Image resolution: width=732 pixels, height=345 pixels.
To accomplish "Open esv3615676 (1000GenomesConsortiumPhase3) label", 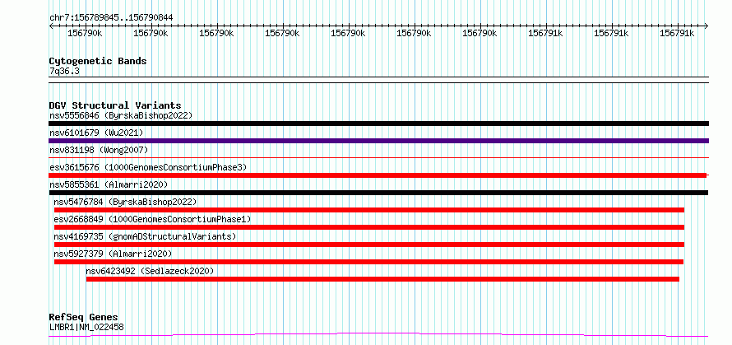I will coord(148,167).
